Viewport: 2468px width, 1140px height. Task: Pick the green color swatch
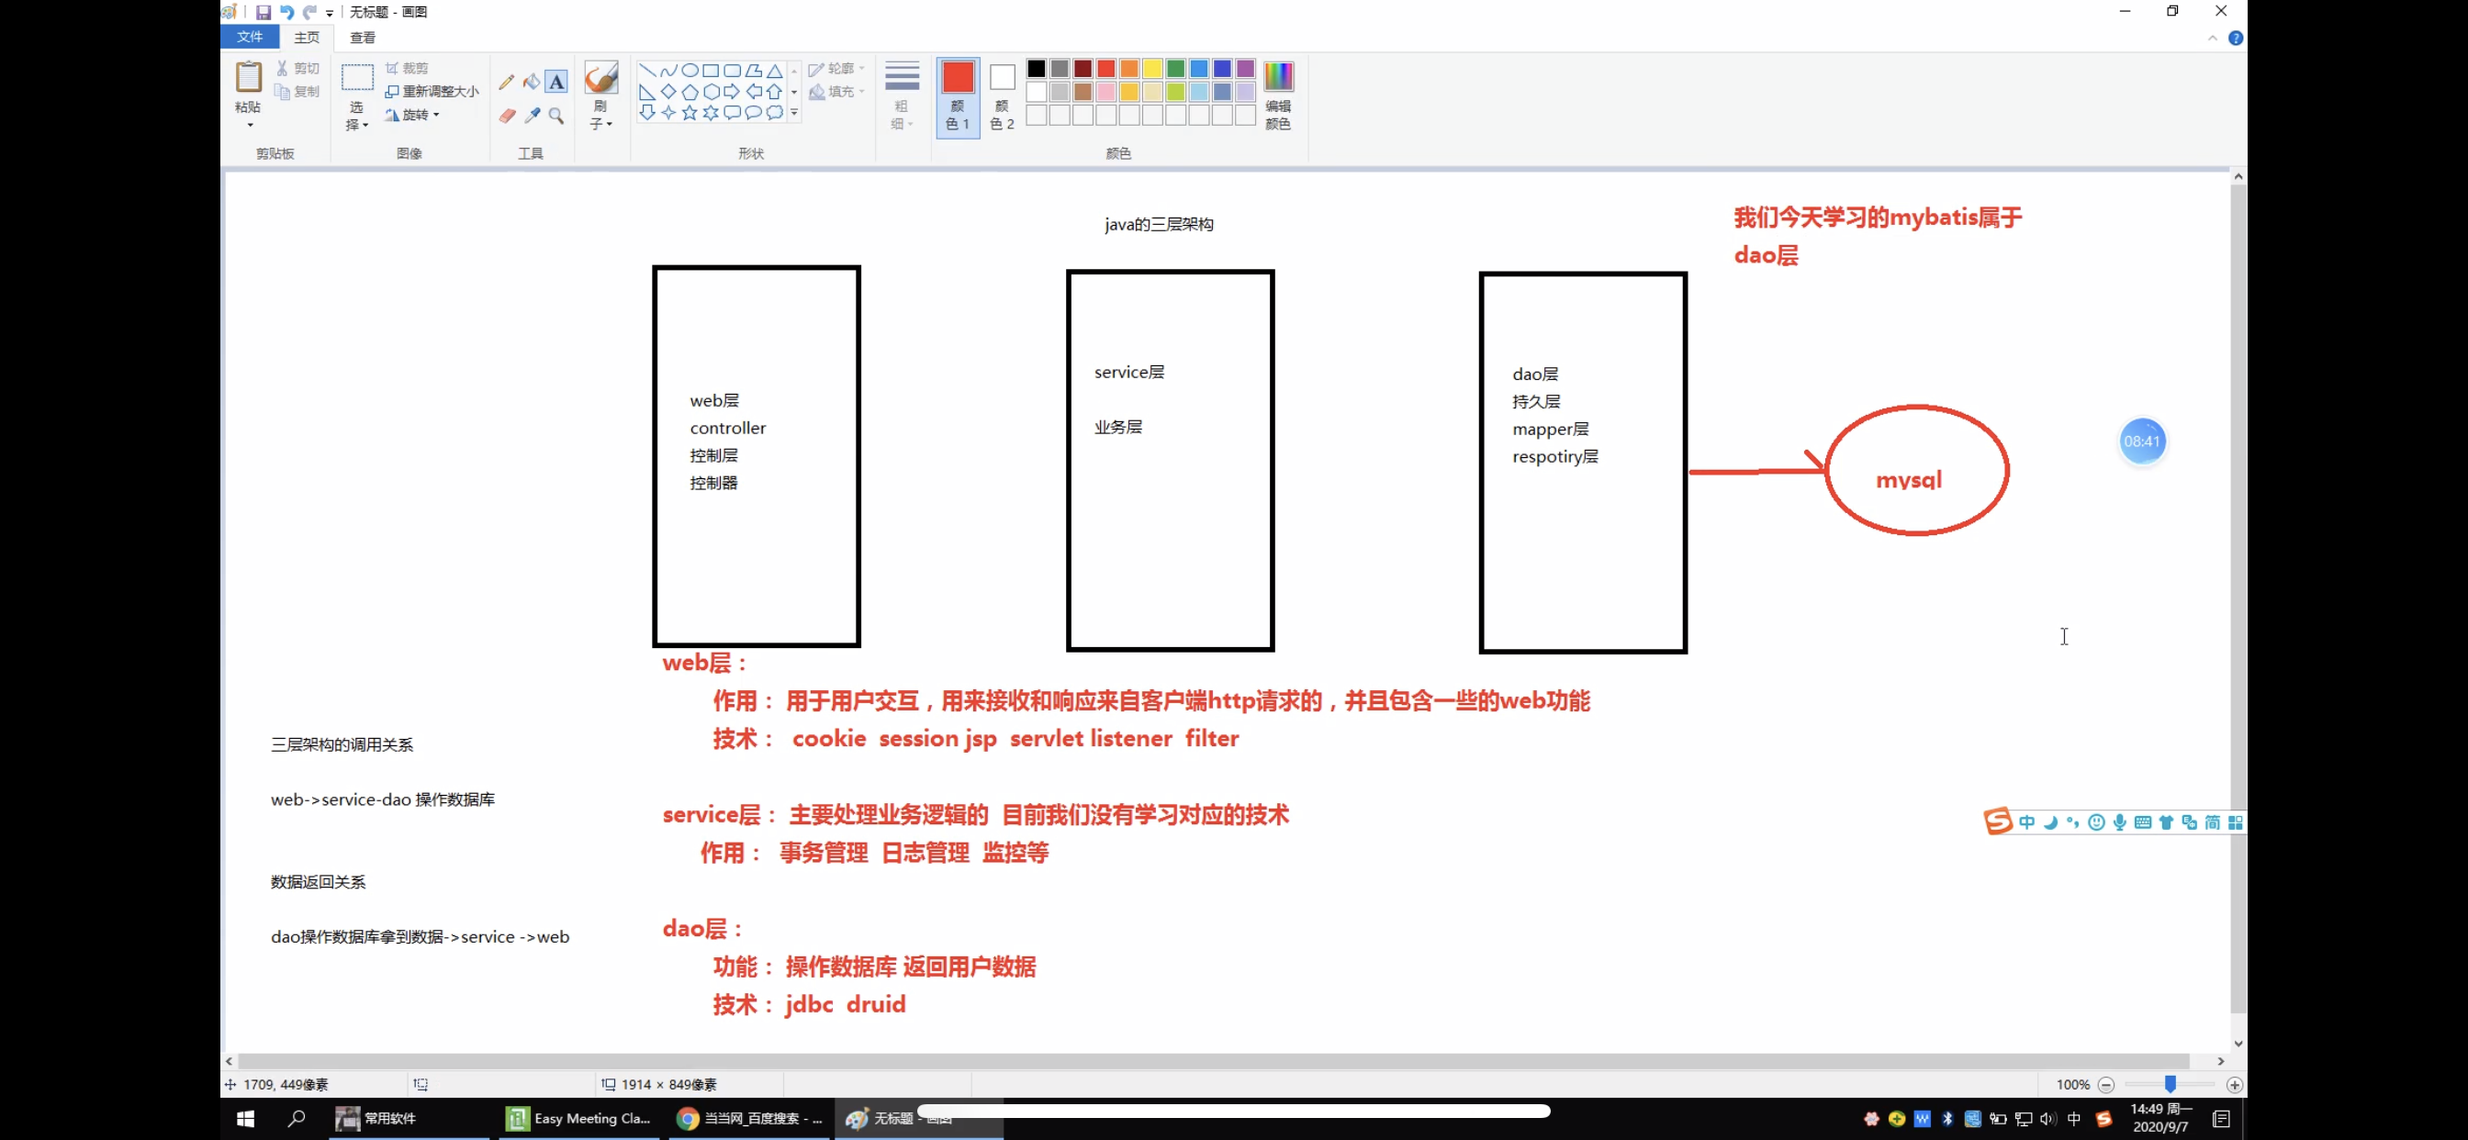click(1174, 68)
